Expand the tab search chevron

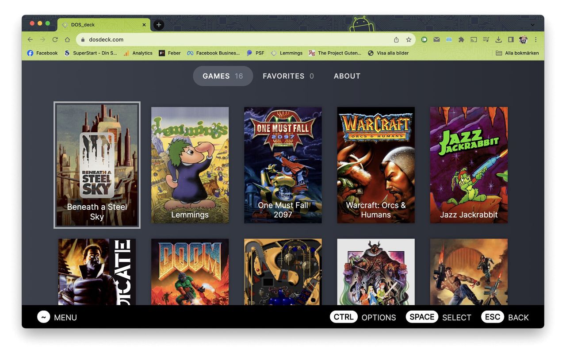[532, 25]
